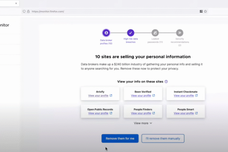The height and width of the screenshot is (152, 228).
Task: Open Instant Checkmate View your profile link
Action: [184, 96]
